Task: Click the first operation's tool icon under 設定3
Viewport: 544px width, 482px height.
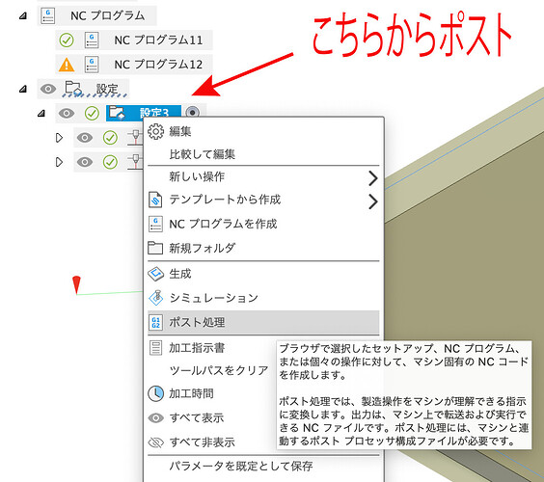Action: pos(135,138)
